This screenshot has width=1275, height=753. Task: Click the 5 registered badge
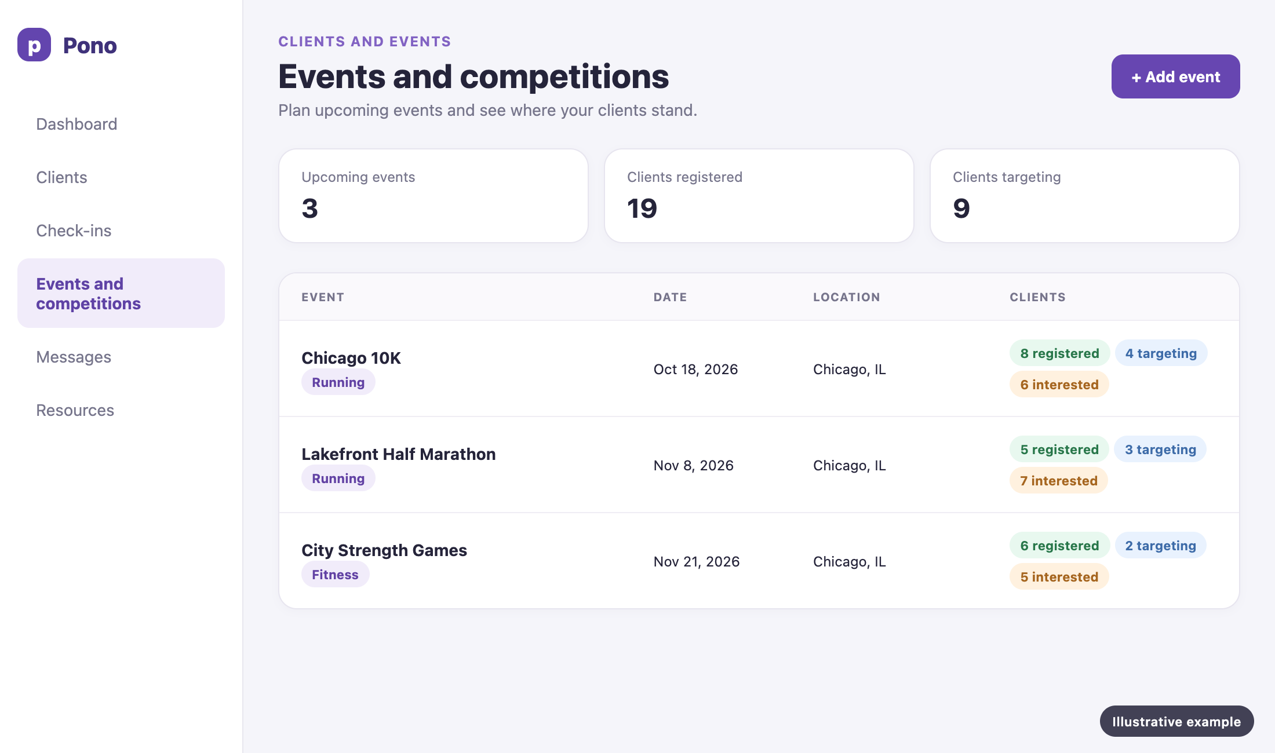[x=1059, y=449]
